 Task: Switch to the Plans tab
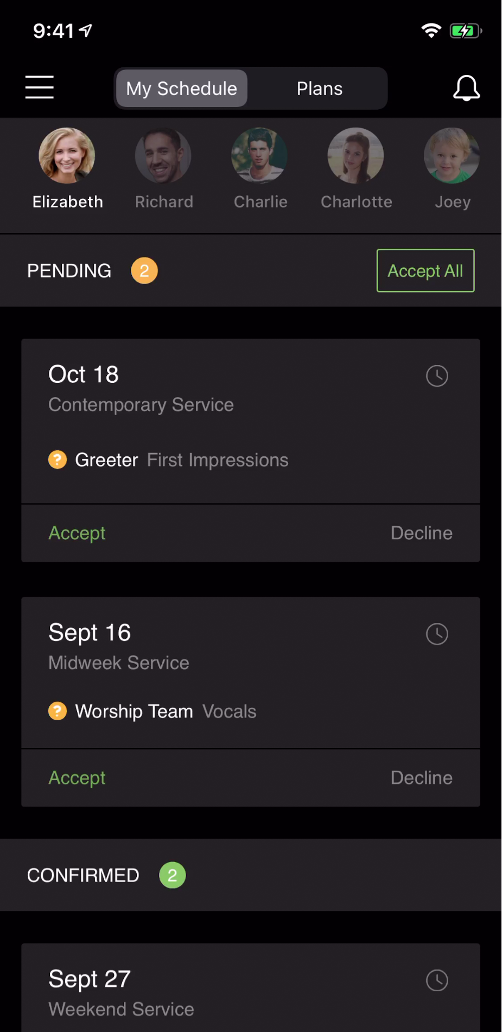point(319,89)
